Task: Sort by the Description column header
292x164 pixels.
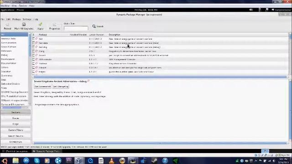Action: (115, 35)
